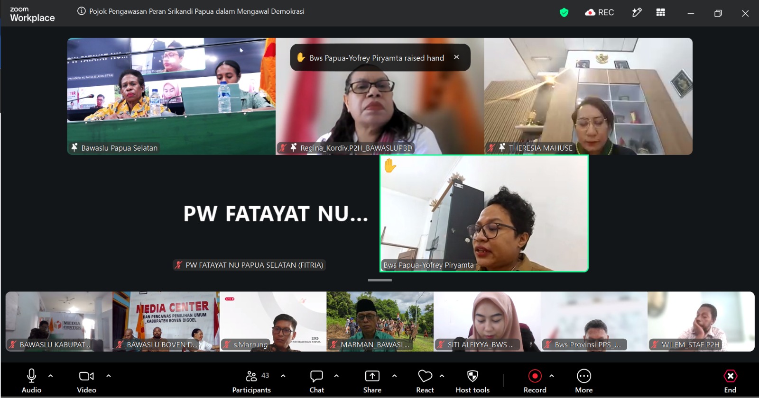Select the PW FATAYAT NU PAPUA SELATAN tile
759x398 pixels.
pyautogui.click(x=276, y=214)
